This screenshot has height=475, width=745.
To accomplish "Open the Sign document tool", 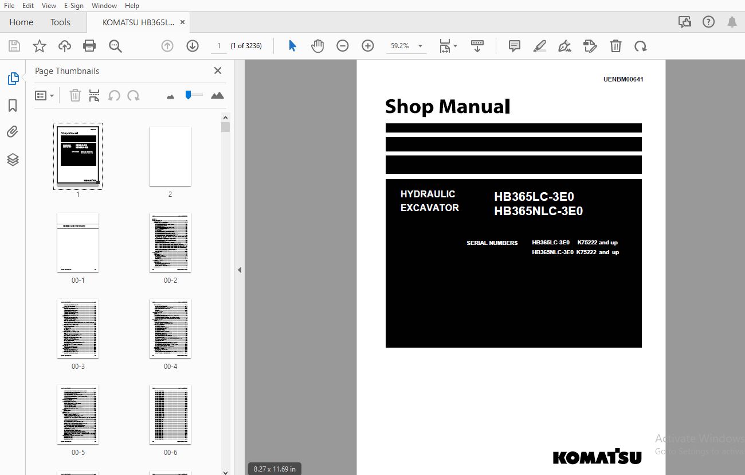I will tap(565, 46).
